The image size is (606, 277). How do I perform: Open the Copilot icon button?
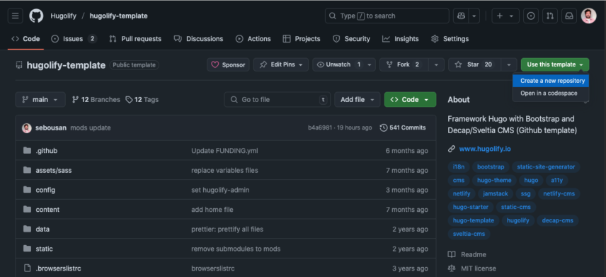pyautogui.click(x=460, y=16)
